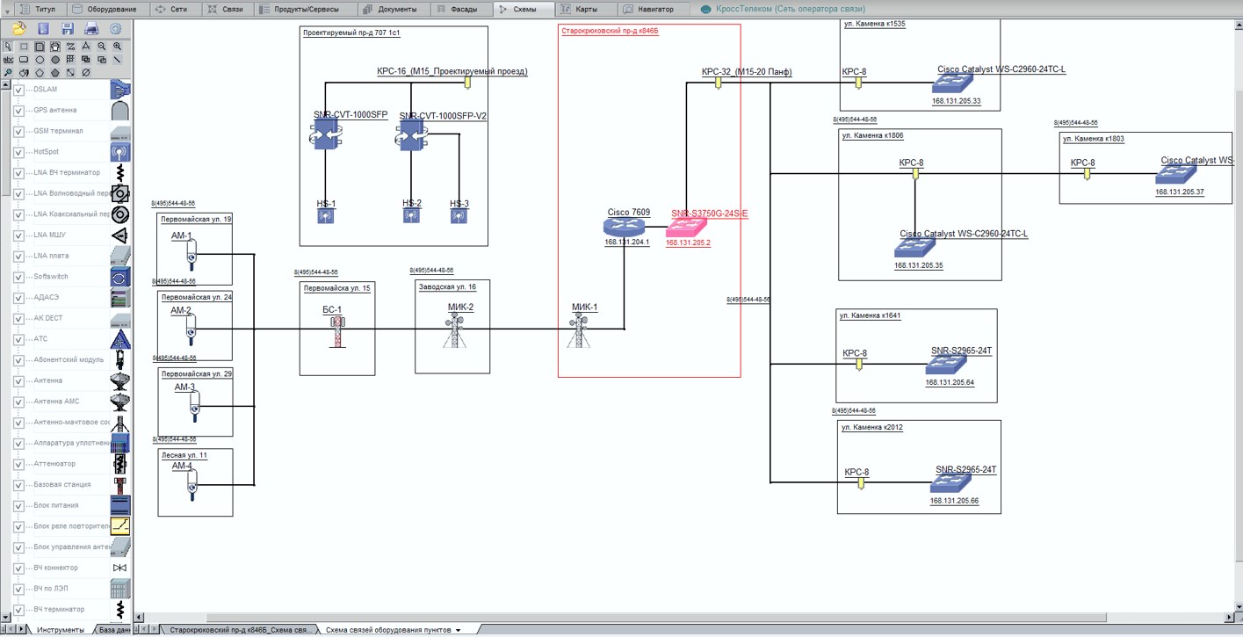Pick the HotSpot equipment icon in palette
Screen dimensions: 1243x637
[x=120, y=152]
